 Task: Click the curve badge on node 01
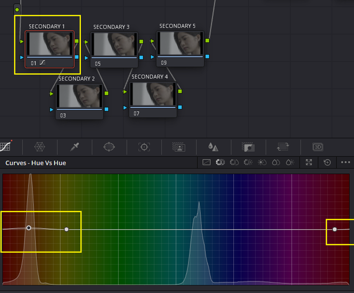coord(42,63)
